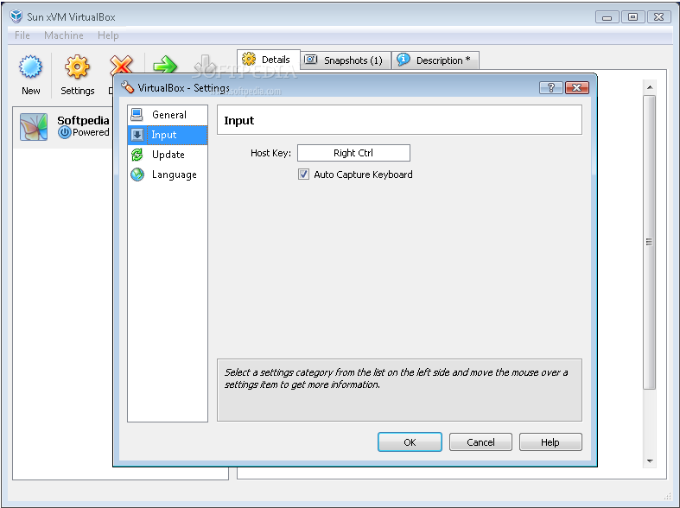Click the question mark help button in dialog title
The width and height of the screenshot is (680, 508).
(x=551, y=88)
